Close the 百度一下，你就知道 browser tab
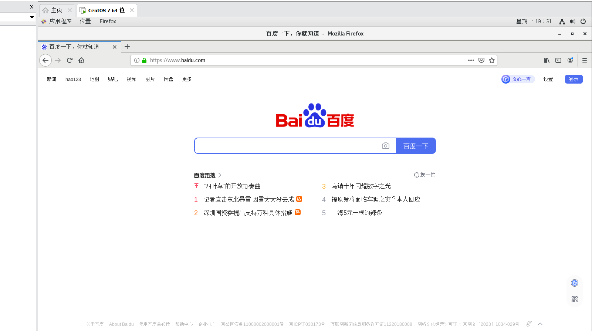592x331 pixels. tap(115, 47)
